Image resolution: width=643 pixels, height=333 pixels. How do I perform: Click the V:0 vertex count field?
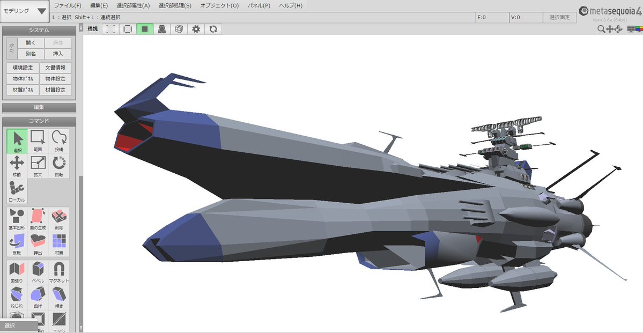(x=526, y=18)
